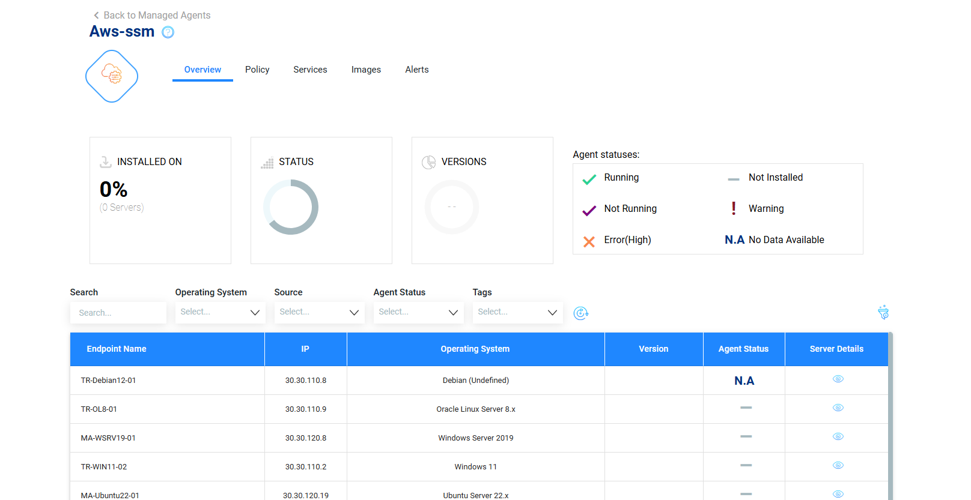The image size is (971, 500).
Task: Show server details for TR-WIN11-02
Action: pos(838,466)
